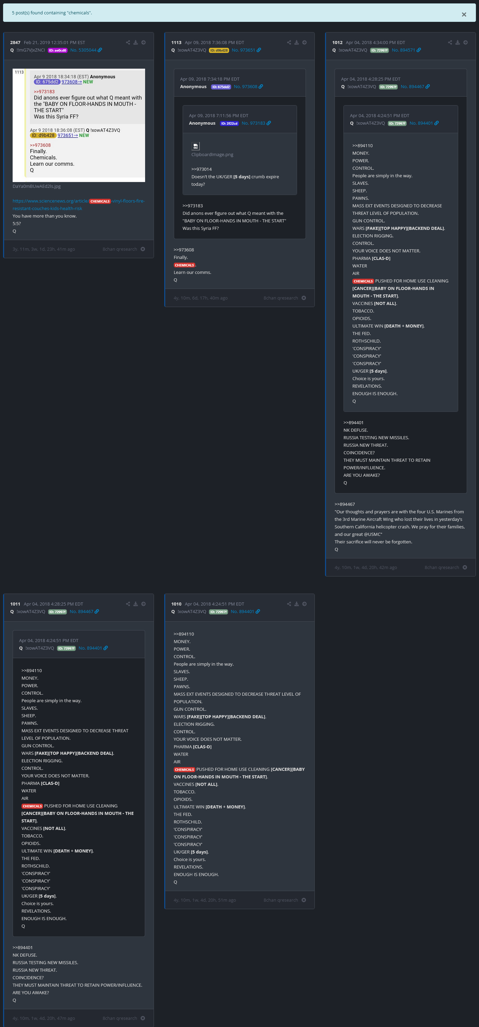Download post 1113

pos(296,42)
